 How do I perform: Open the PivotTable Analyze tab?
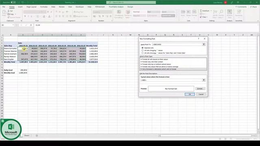(116, 7)
